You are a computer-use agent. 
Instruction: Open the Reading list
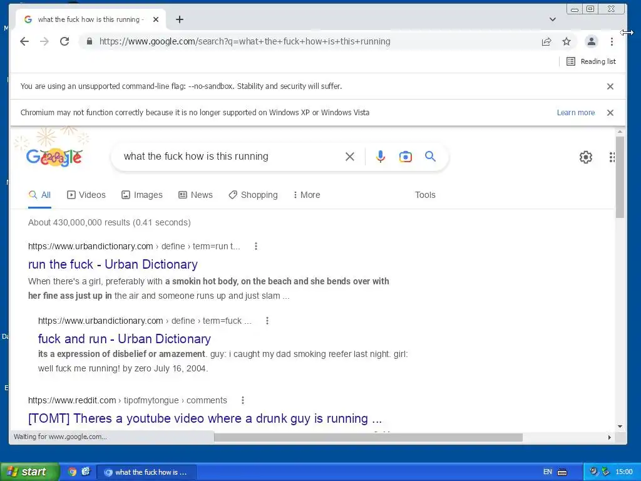coord(591,61)
